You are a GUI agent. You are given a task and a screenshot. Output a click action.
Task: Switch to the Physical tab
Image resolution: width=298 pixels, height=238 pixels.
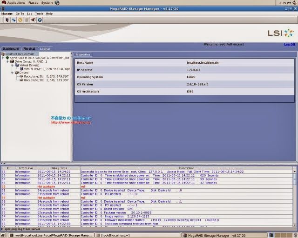[x=29, y=49]
